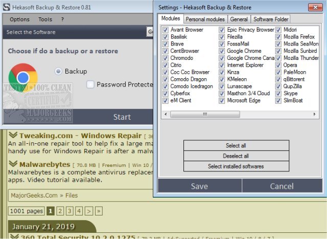Uncheck the PaleMoon module
Screen dimensions: 327x239
click(278, 72)
